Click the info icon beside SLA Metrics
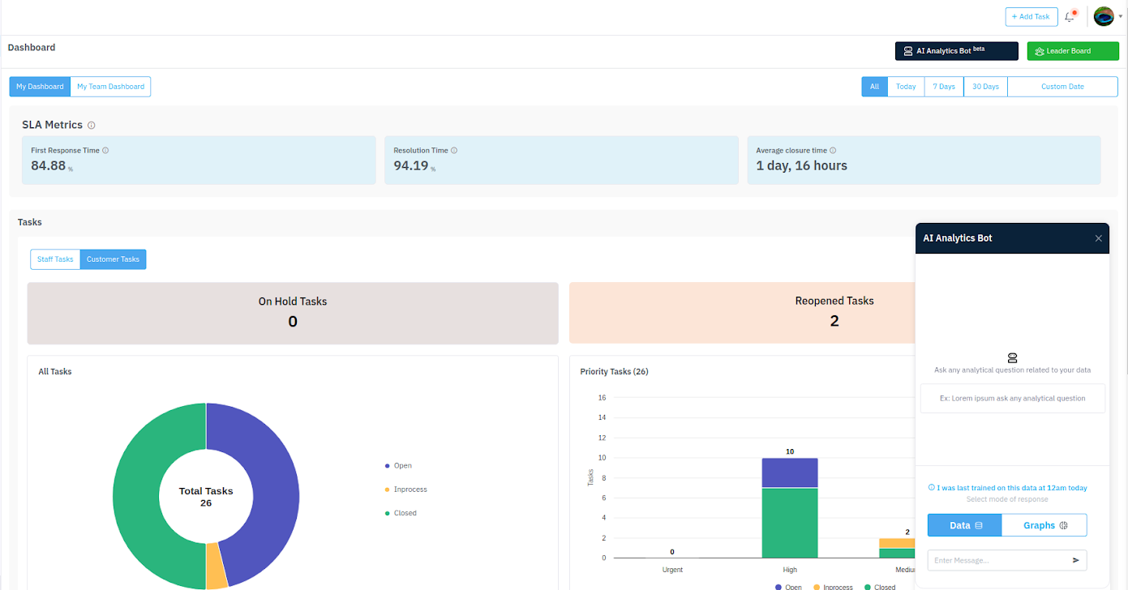Viewport: 1128px width, 590px height. (92, 126)
